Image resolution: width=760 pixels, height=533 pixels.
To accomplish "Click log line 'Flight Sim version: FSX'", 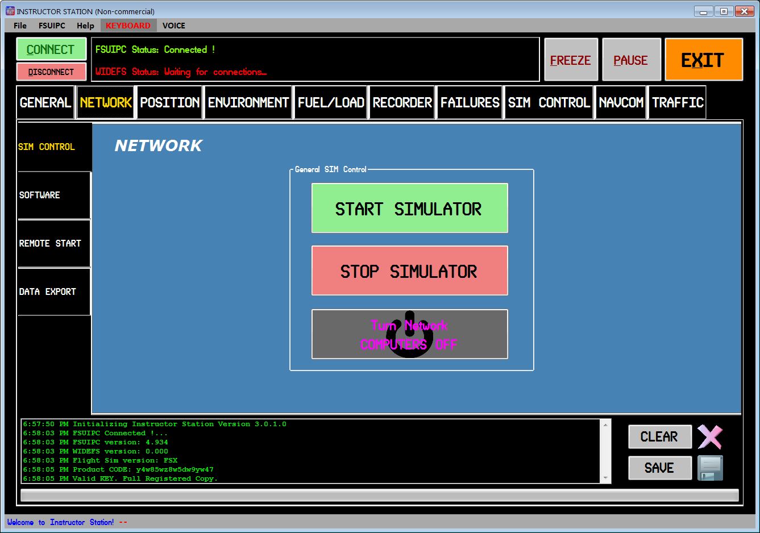I will (100, 460).
